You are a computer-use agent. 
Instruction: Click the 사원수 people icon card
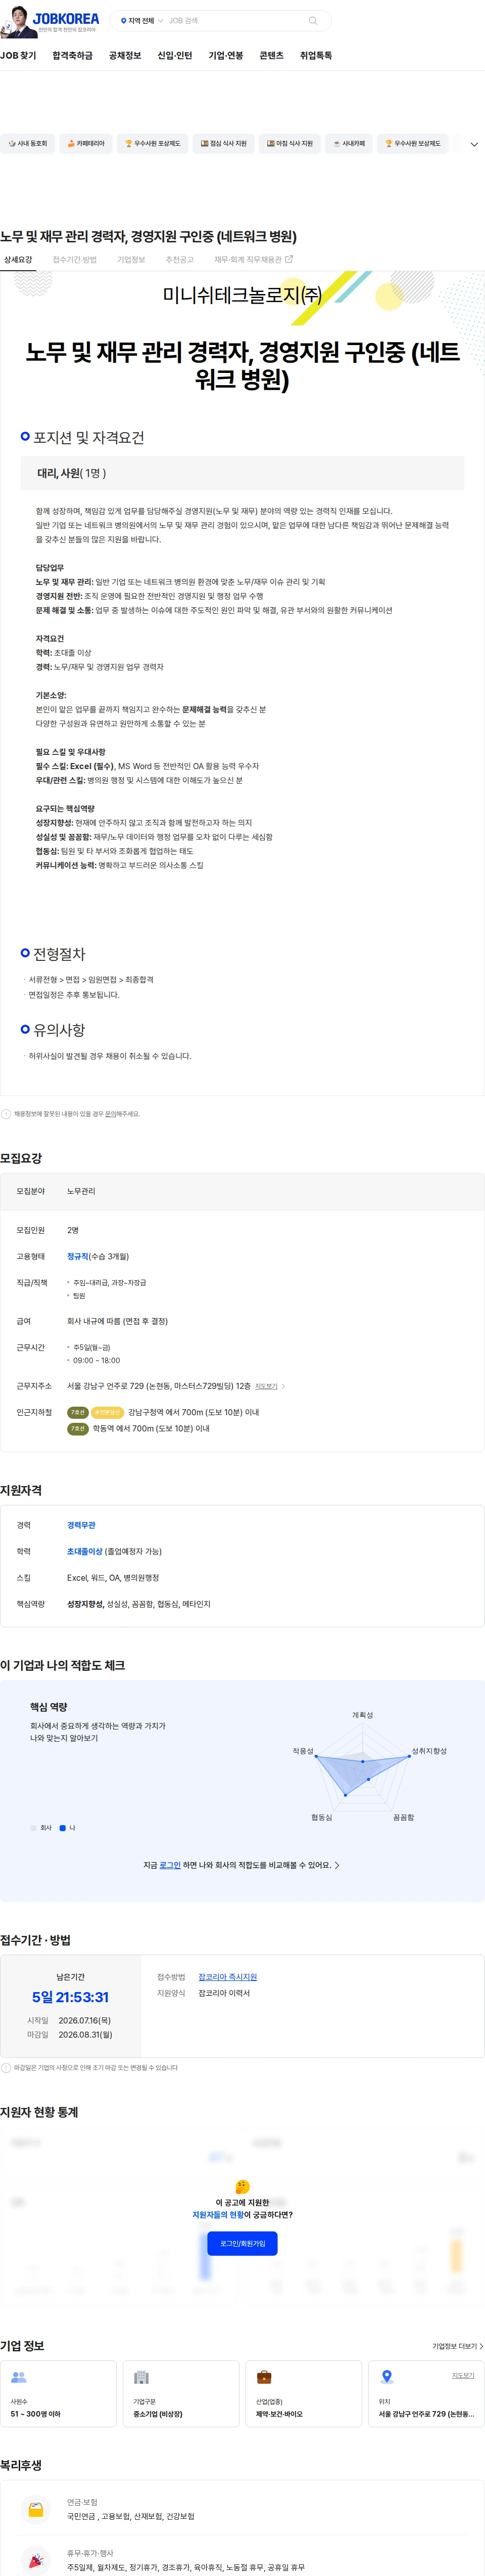(x=58, y=2394)
